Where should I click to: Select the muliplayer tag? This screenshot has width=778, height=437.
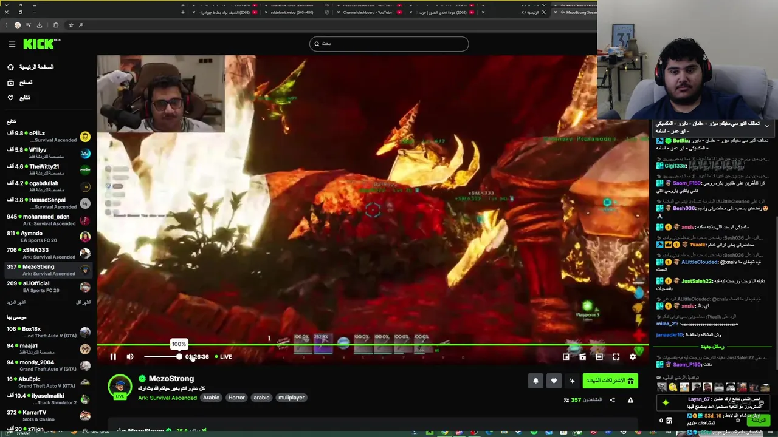pos(291,398)
